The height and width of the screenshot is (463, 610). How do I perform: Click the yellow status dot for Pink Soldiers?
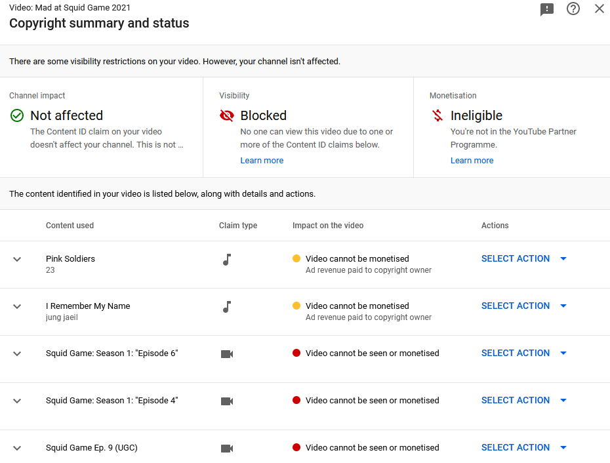tap(296, 258)
